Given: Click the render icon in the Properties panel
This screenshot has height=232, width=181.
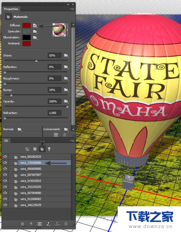Looking at the screenshot, I should click(x=56, y=135).
